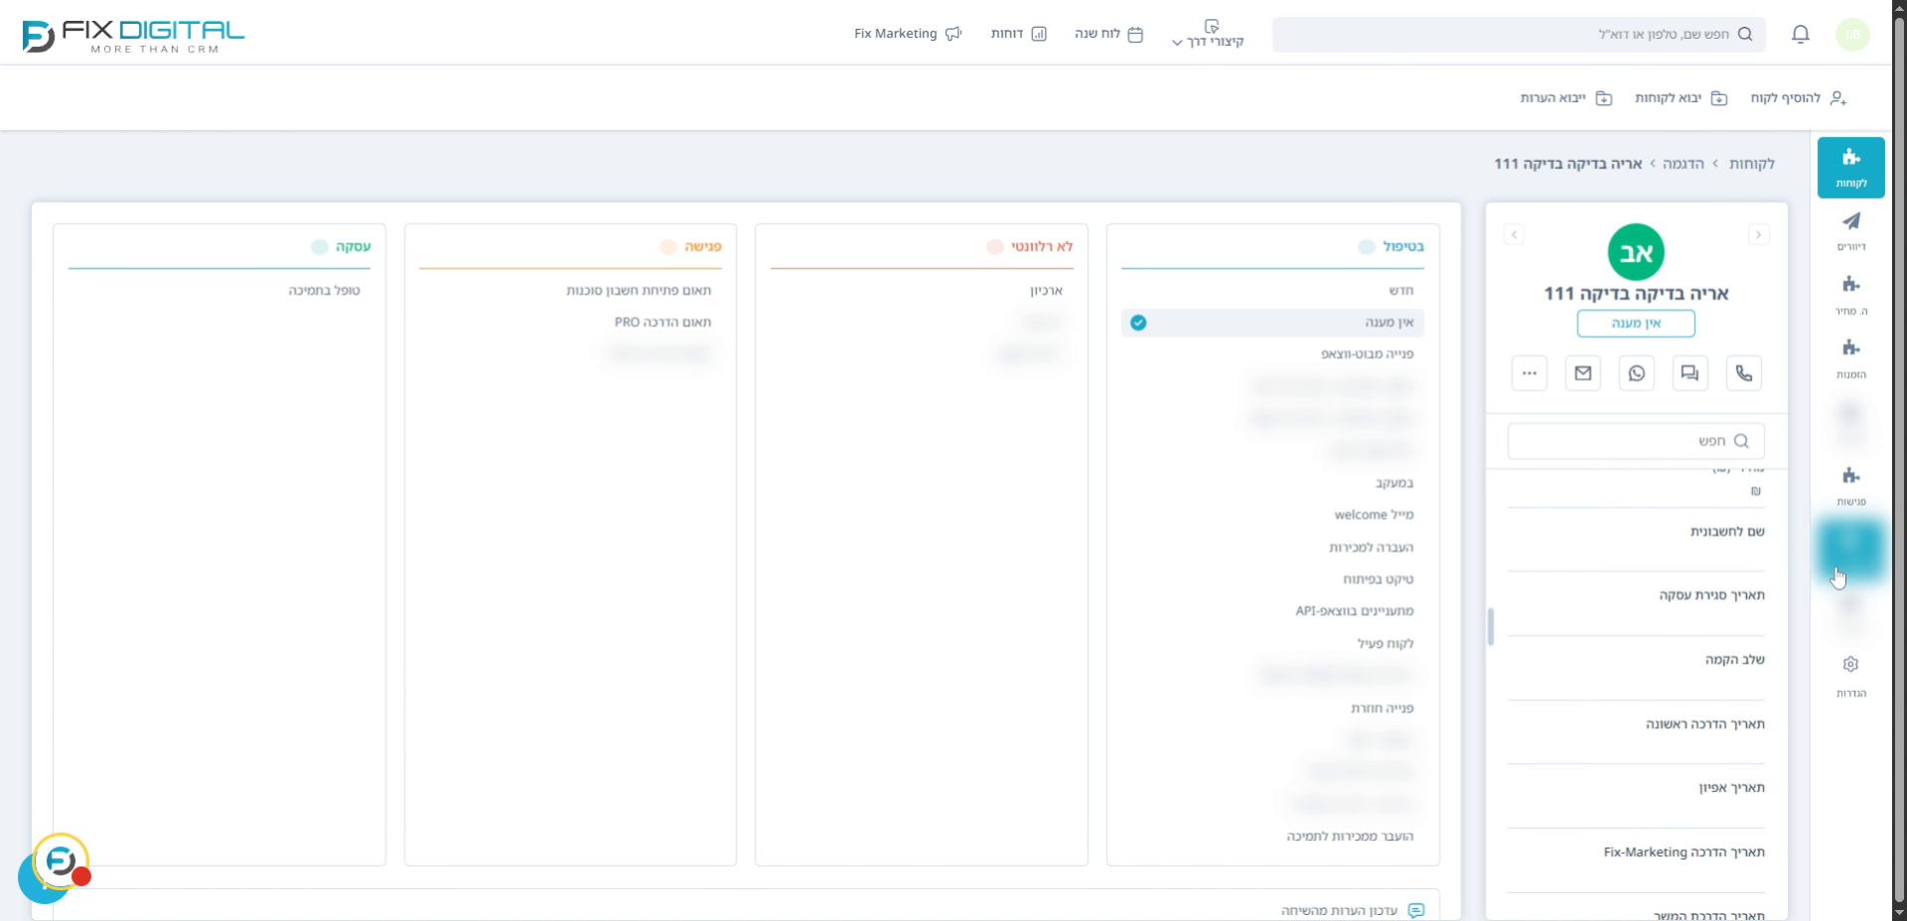Click the הדגמה breadcrumb link
This screenshot has width=1907, height=921.
click(1683, 164)
